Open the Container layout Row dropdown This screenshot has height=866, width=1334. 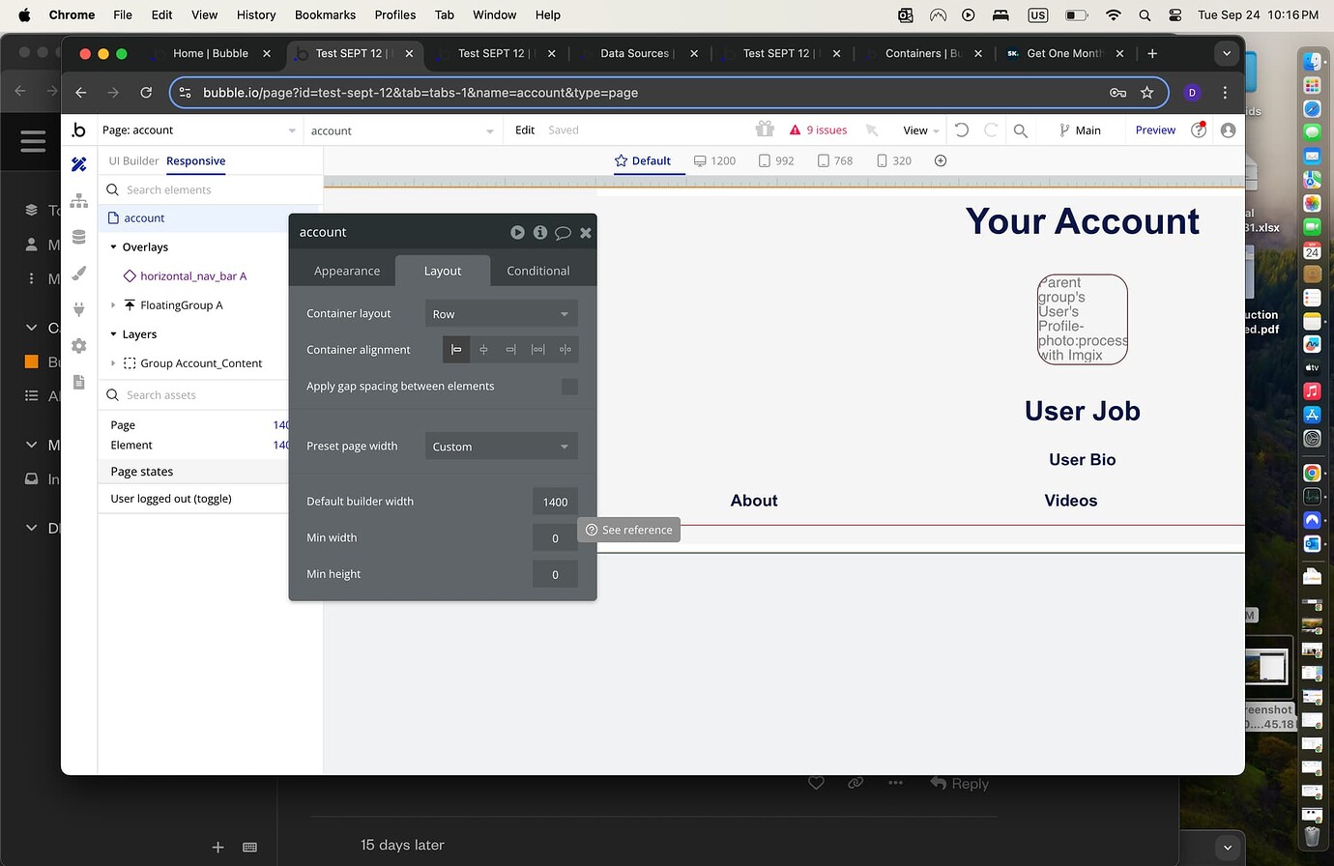click(500, 313)
